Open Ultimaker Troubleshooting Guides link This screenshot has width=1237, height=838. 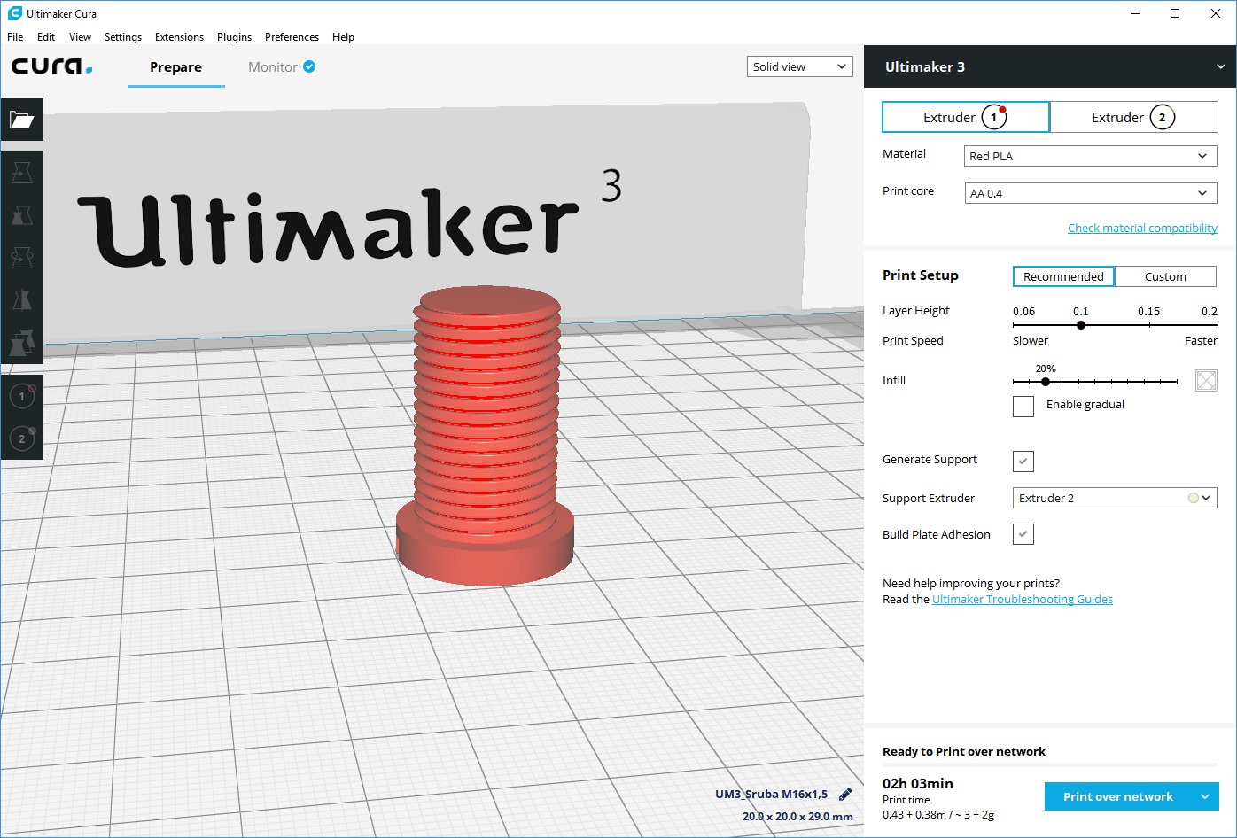coord(1023,599)
